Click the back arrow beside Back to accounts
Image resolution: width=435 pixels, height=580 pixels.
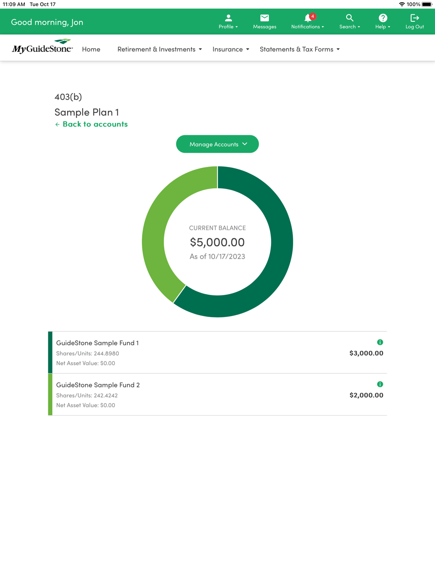tap(57, 124)
